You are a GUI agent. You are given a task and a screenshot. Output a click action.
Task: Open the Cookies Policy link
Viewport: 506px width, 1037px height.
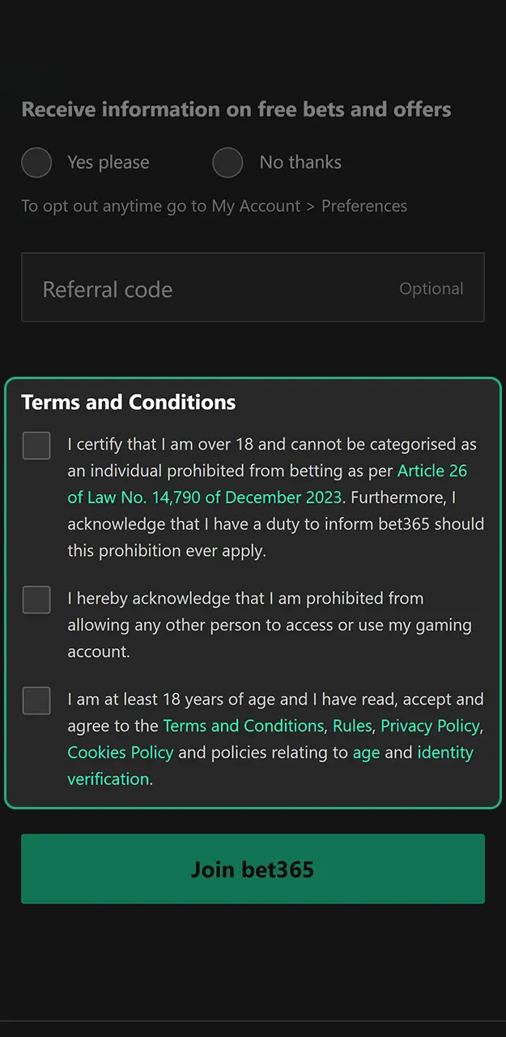tap(120, 753)
